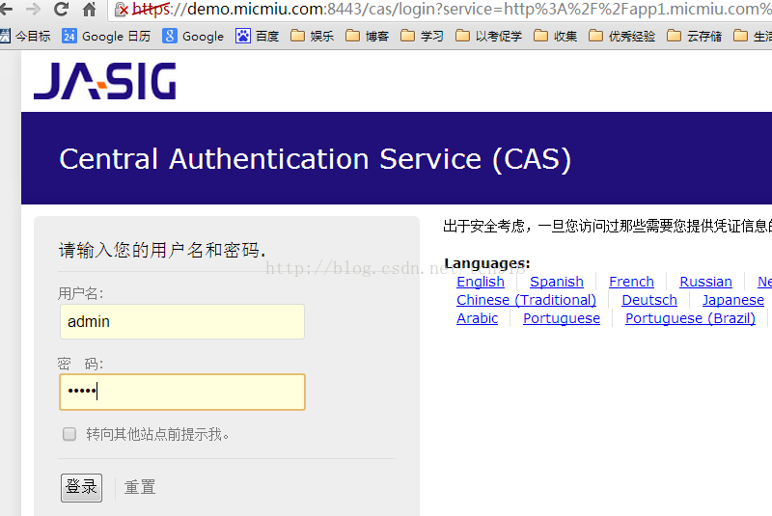Open the Google 日历 bookmark

[106, 36]
